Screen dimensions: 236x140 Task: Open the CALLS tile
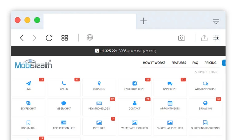64,87
